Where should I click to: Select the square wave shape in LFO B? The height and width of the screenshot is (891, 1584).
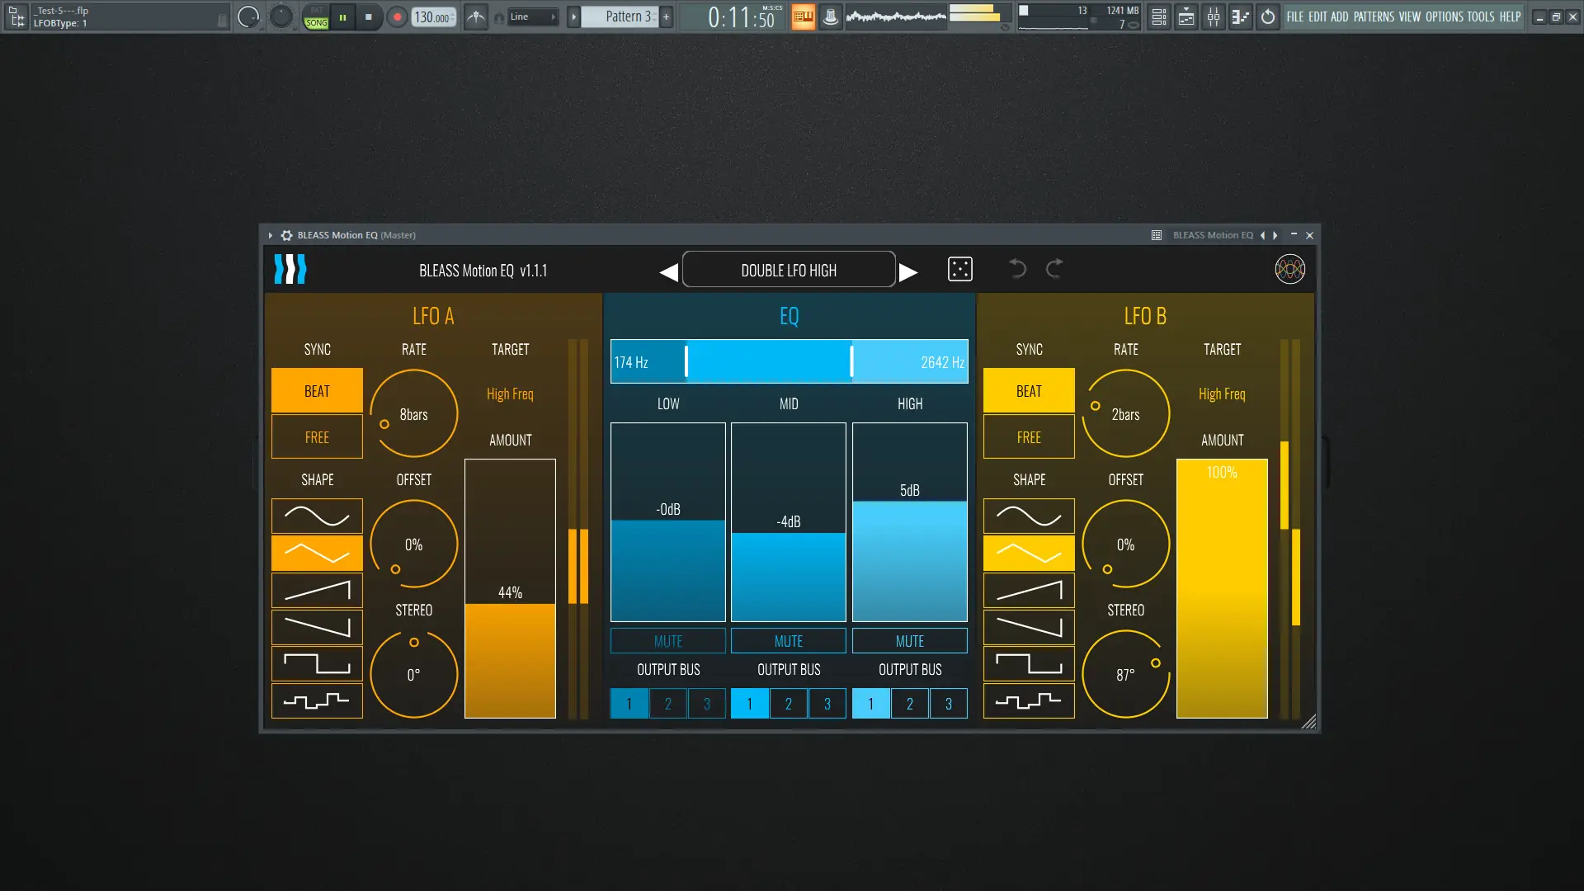[x=1029, y=664]
